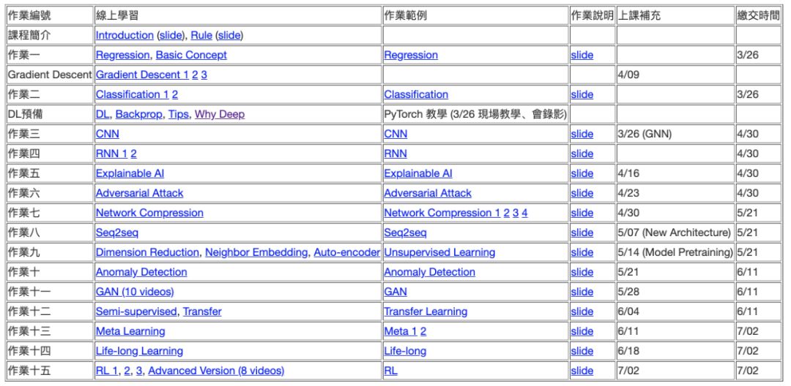Open Explainable AI link in 作業範例 column
Image resolution: width=791 pixels, height=386 pixels.
417,173
